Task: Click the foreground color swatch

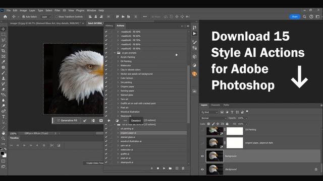Action: click(2, 153)
